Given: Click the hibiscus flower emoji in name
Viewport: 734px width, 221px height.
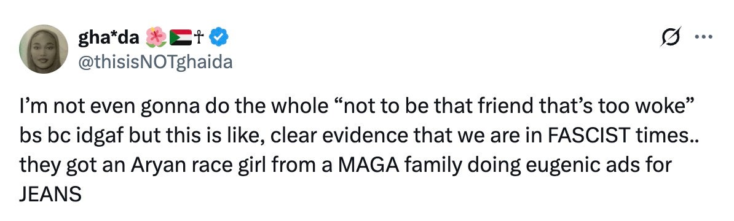Looking at the screenshot, I should pyautogui.click(x=156, y=37).
